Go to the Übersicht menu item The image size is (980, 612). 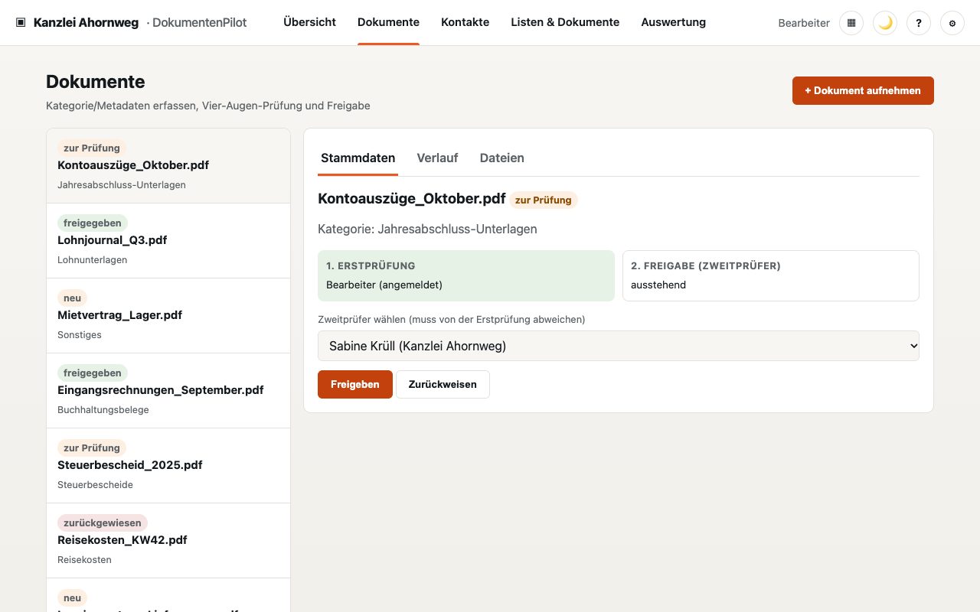click(x=309, y=22)
